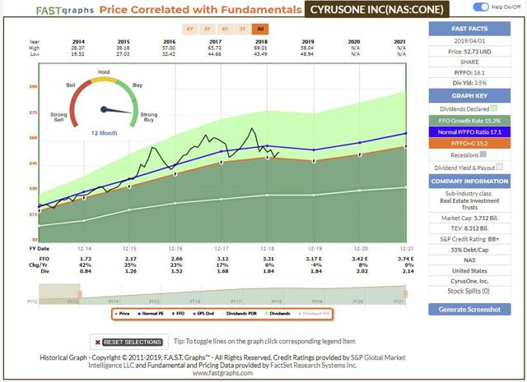Toggle the Help On/Off switch
The height and width of the screenshot is (382, 527).
pos(481,7)
